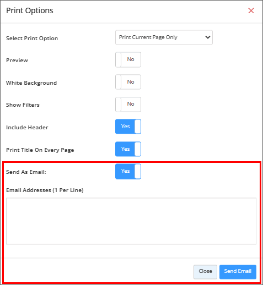Click the chevron arrow in print option combo box

(208, 37)
